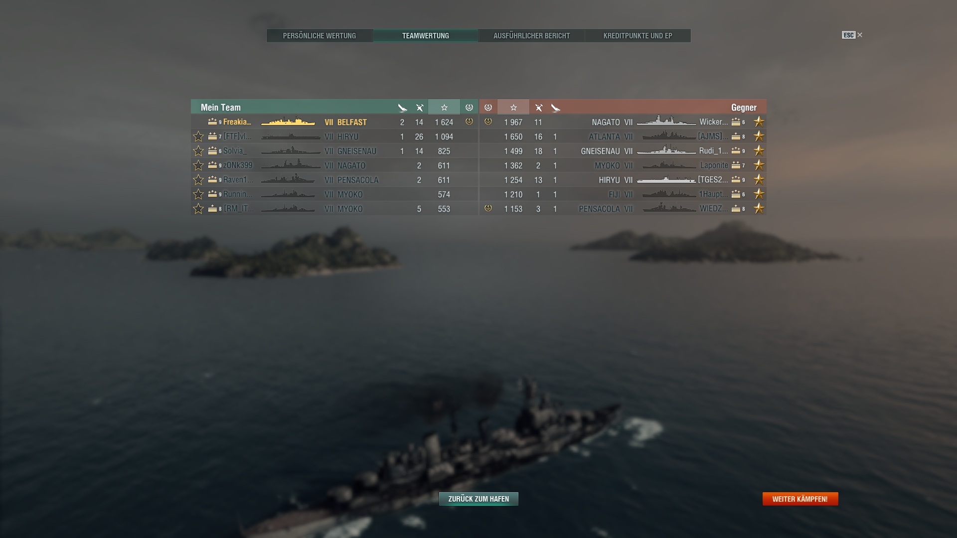
Task: Toggle compliment star for player Solvia_
Action: coord(198,151)
